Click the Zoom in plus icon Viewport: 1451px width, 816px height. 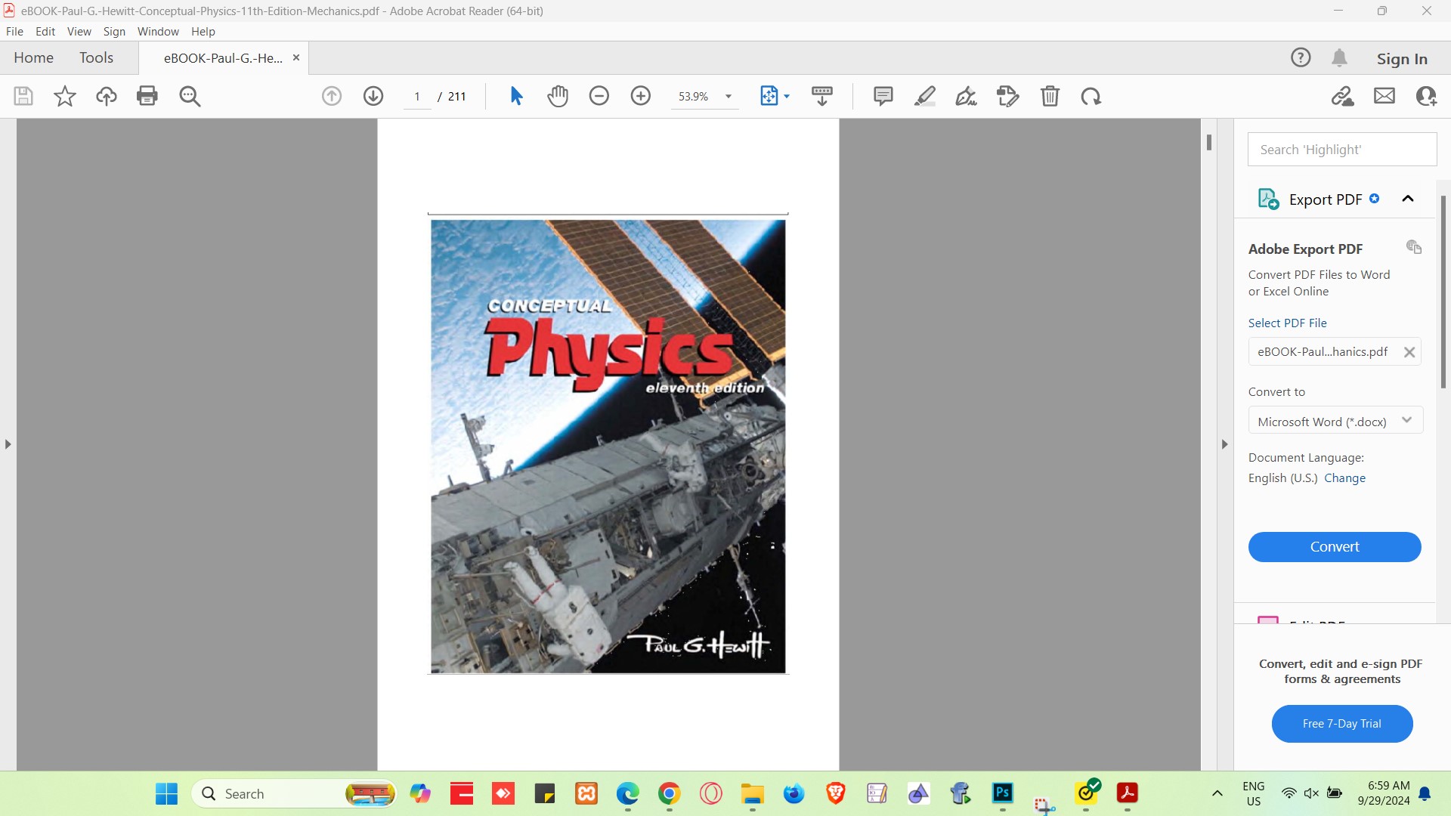641,96
